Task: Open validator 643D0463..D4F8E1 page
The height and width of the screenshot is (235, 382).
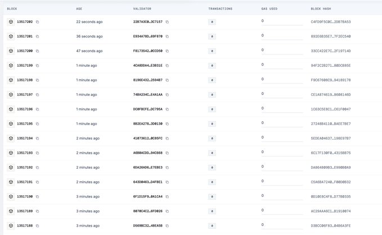Action: click(x=147, y=182)
